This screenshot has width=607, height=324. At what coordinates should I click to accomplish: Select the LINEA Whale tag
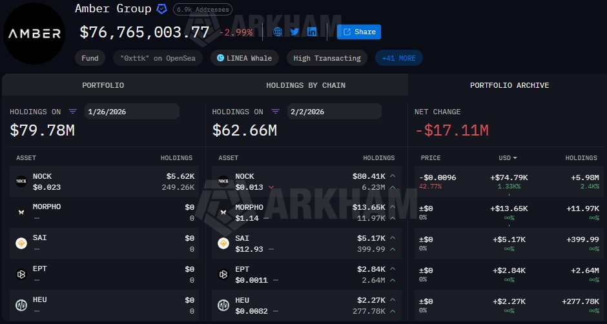click(x=245, y=58)
